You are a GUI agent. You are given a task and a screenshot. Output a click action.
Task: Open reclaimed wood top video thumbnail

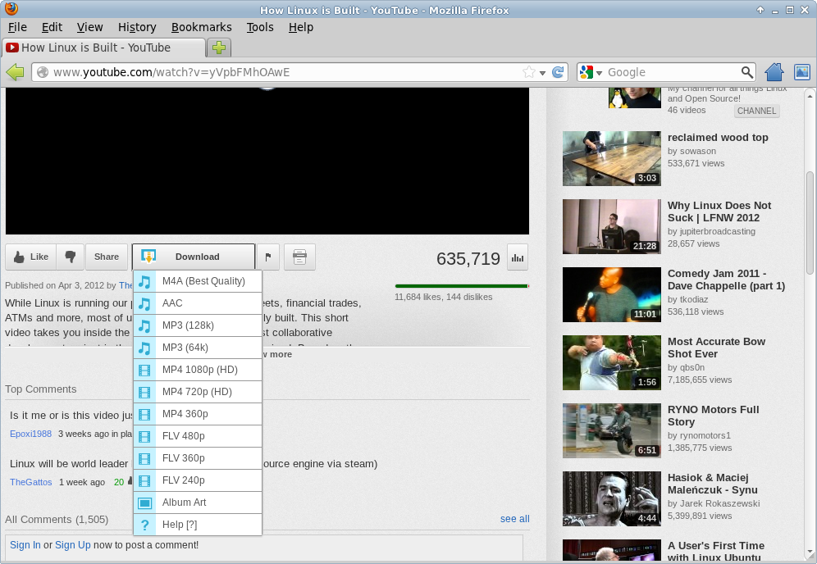click(612, 158)
